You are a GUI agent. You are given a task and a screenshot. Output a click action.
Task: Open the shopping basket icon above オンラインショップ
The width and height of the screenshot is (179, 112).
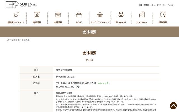point(100,15)
